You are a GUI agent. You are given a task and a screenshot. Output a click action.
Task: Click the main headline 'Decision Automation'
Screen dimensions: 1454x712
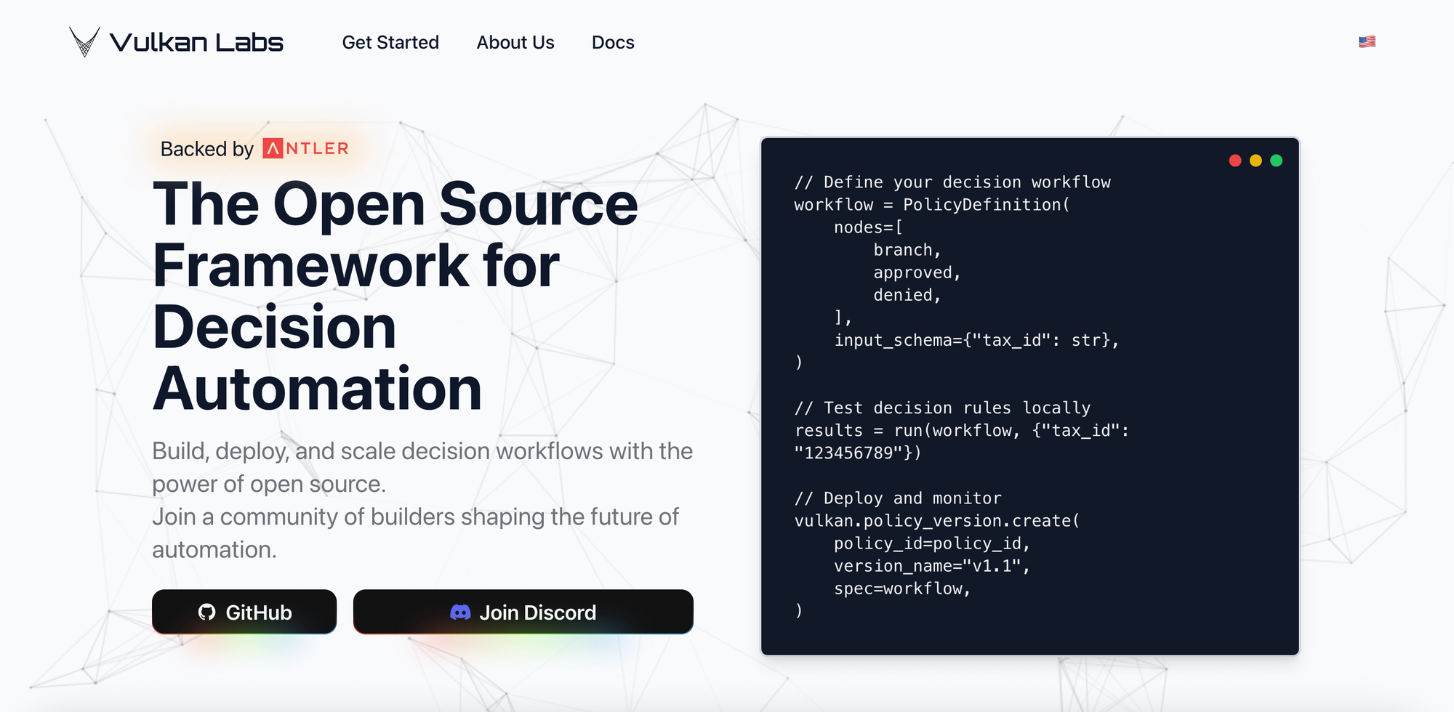[x=317, y=357]
